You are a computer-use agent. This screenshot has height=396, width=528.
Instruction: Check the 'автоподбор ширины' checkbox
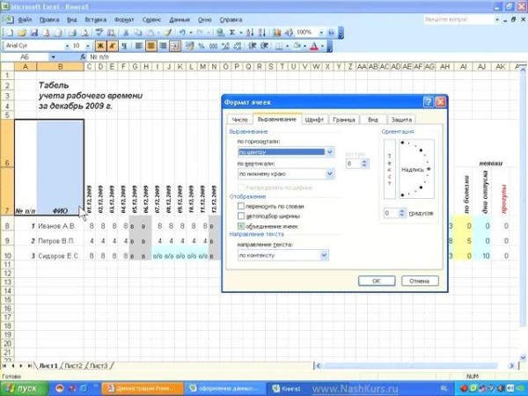tap(241, 216)
